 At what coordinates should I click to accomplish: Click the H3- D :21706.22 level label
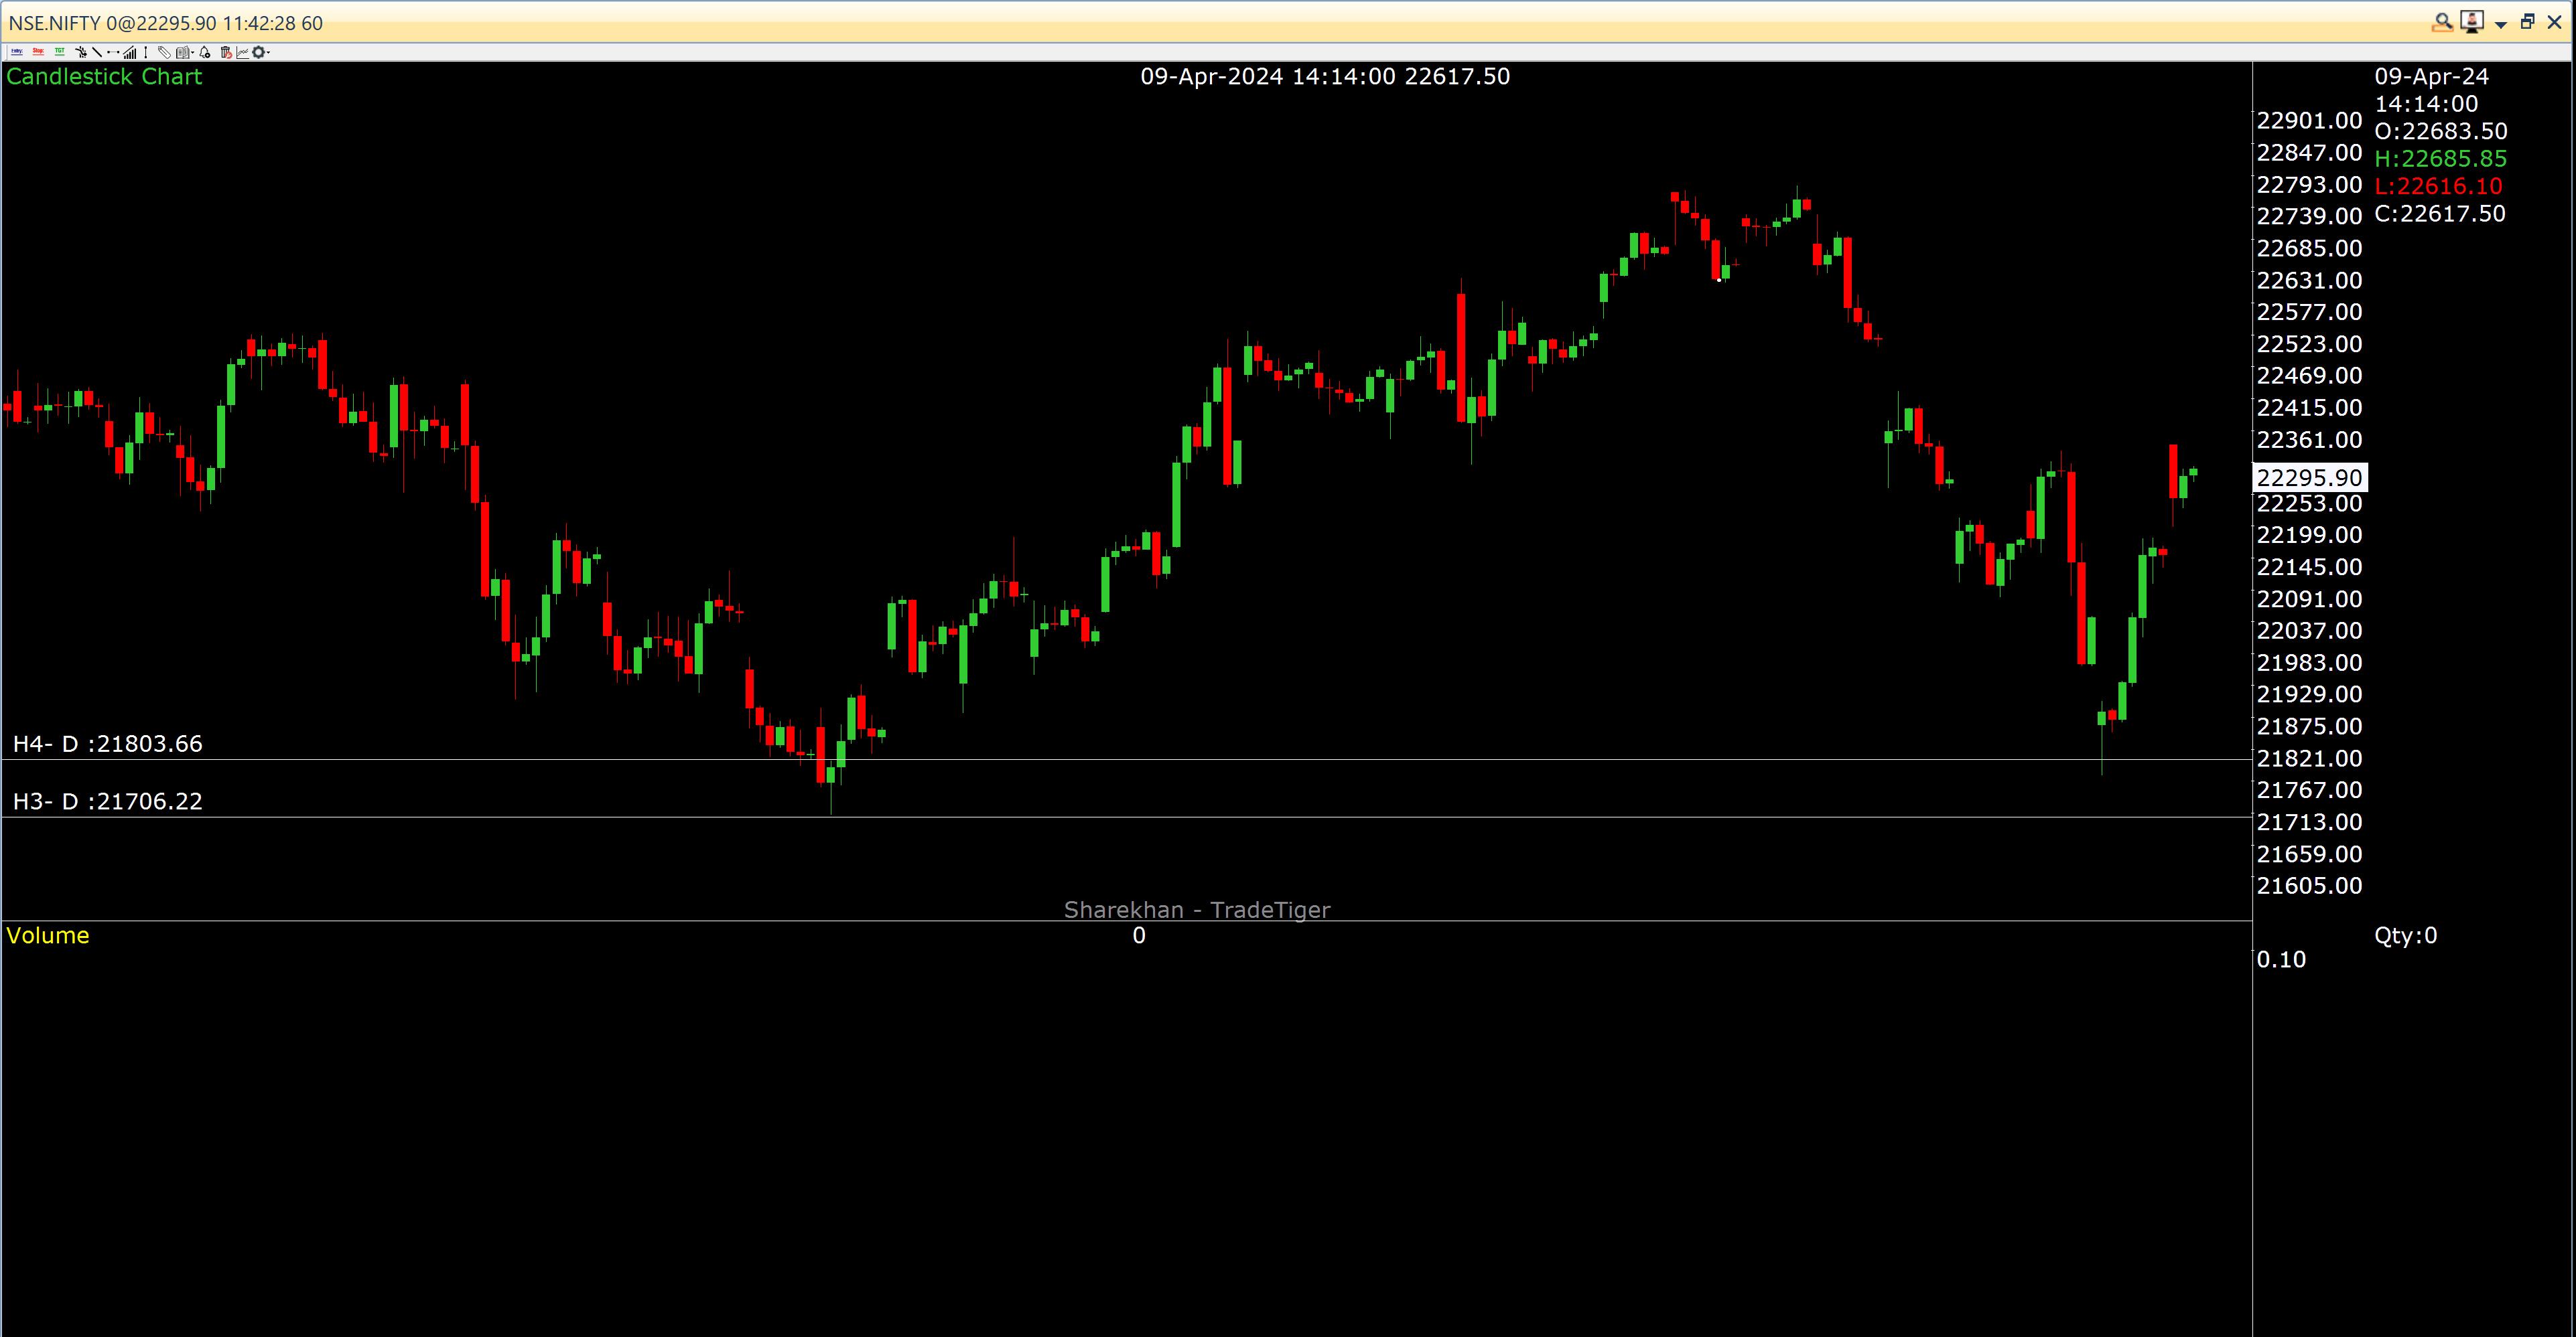(x=107, y=801)
